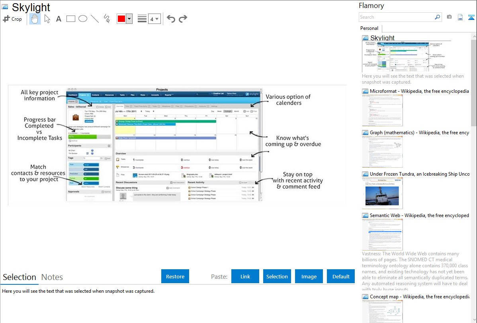Switch to the Notes tab

point(52,277)
